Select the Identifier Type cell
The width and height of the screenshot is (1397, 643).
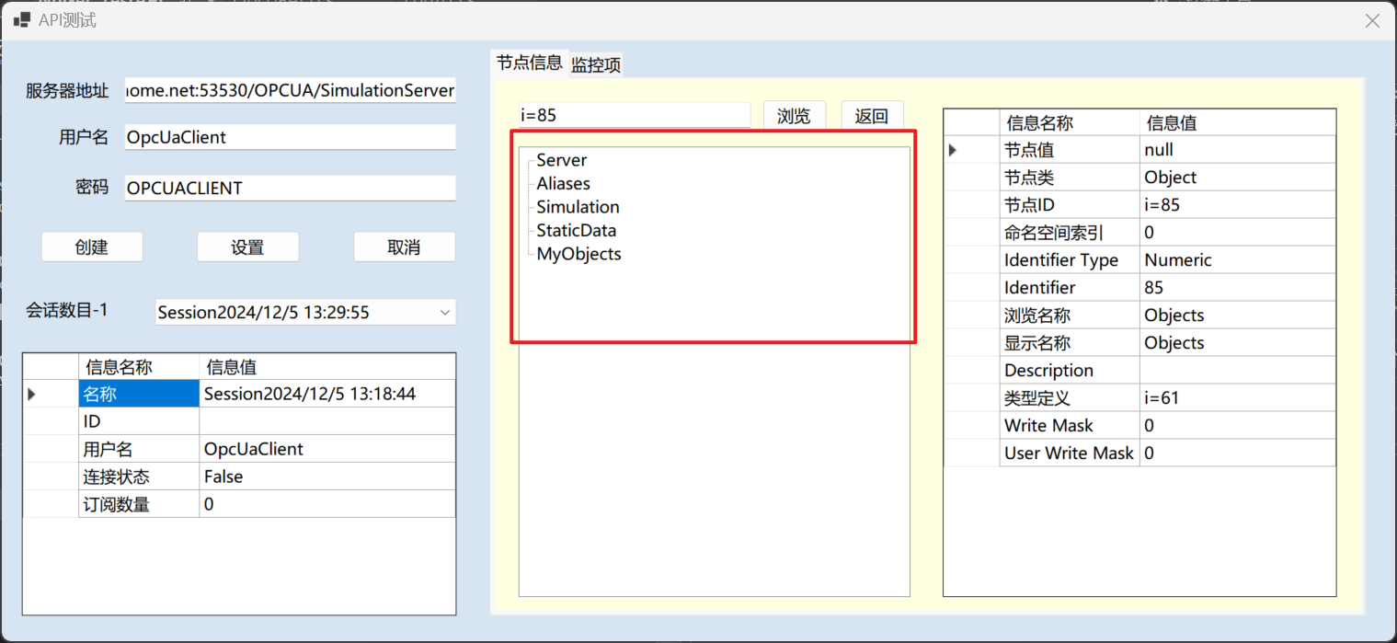pos(1070,259)
